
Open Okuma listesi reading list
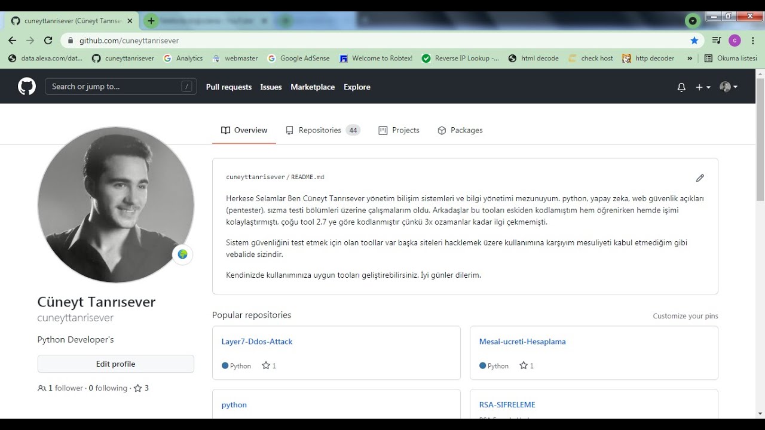coord(731,59)
